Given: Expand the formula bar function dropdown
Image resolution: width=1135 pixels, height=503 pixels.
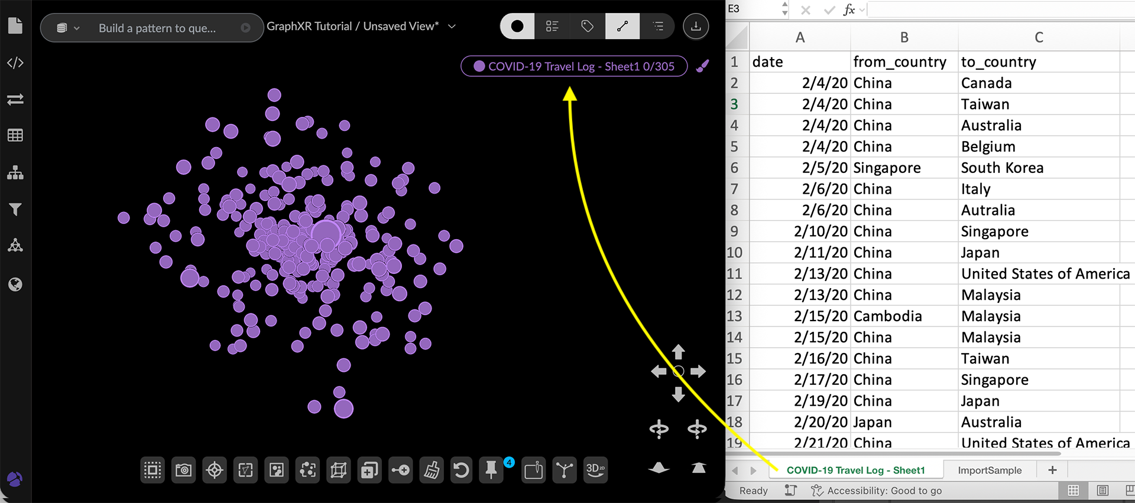Looking at the screenshot, I should (862, 10).
